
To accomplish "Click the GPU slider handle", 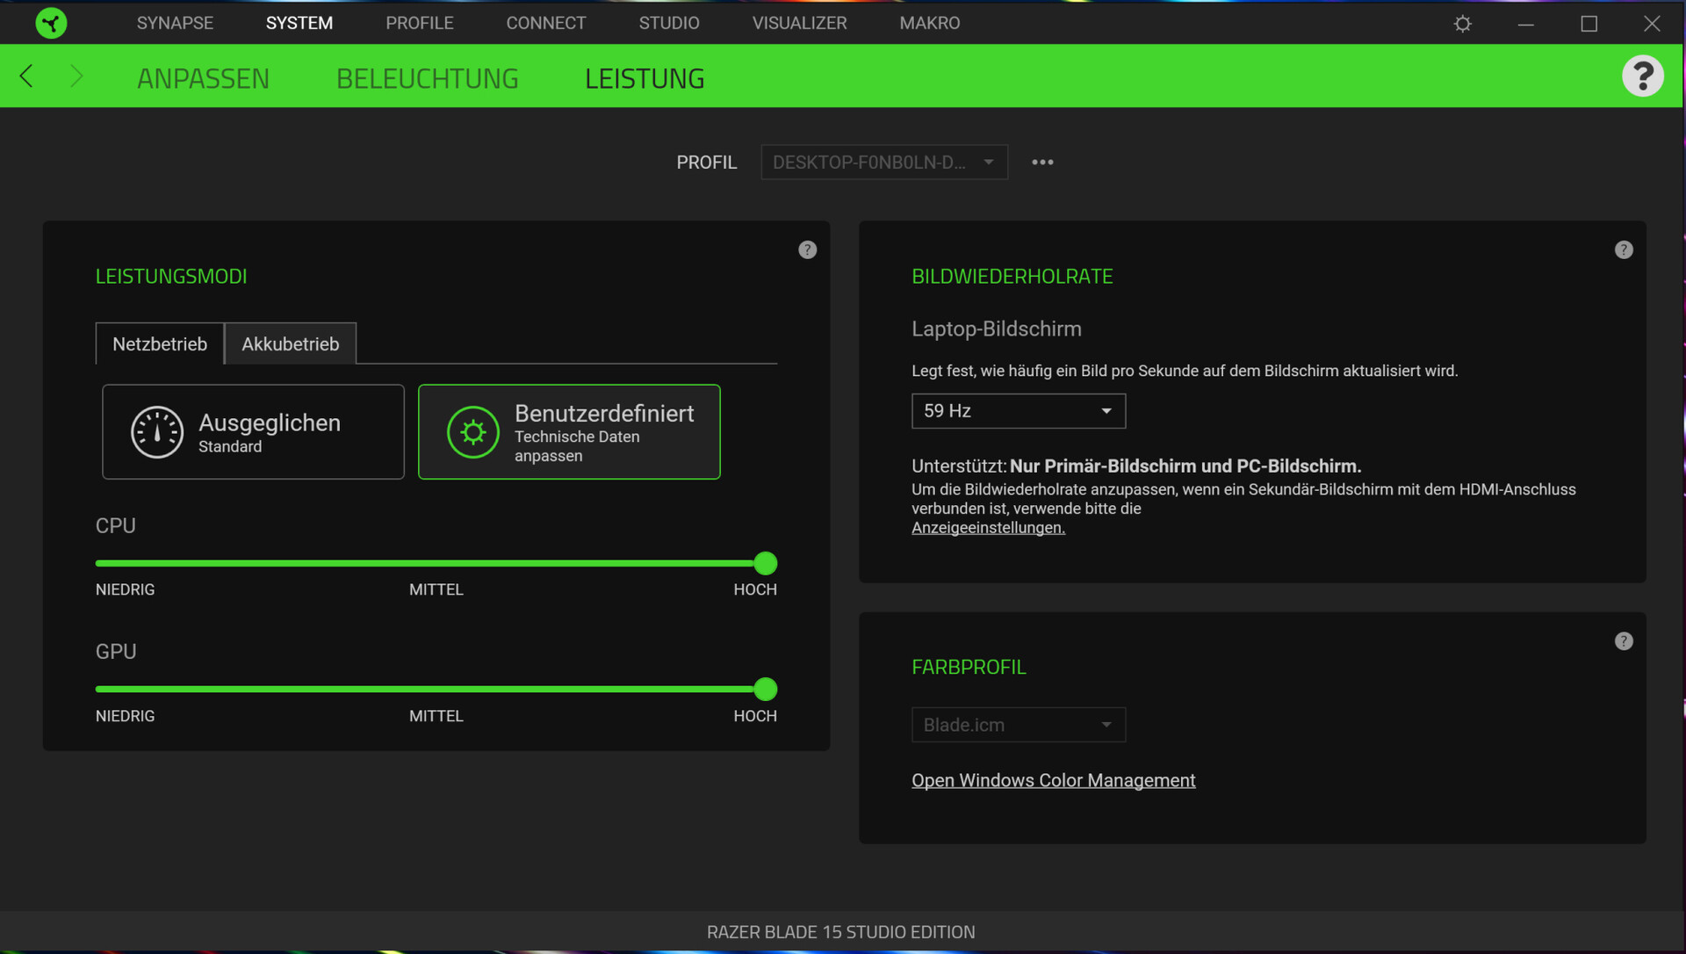I will pyautogui.click(x=766, y=690).
